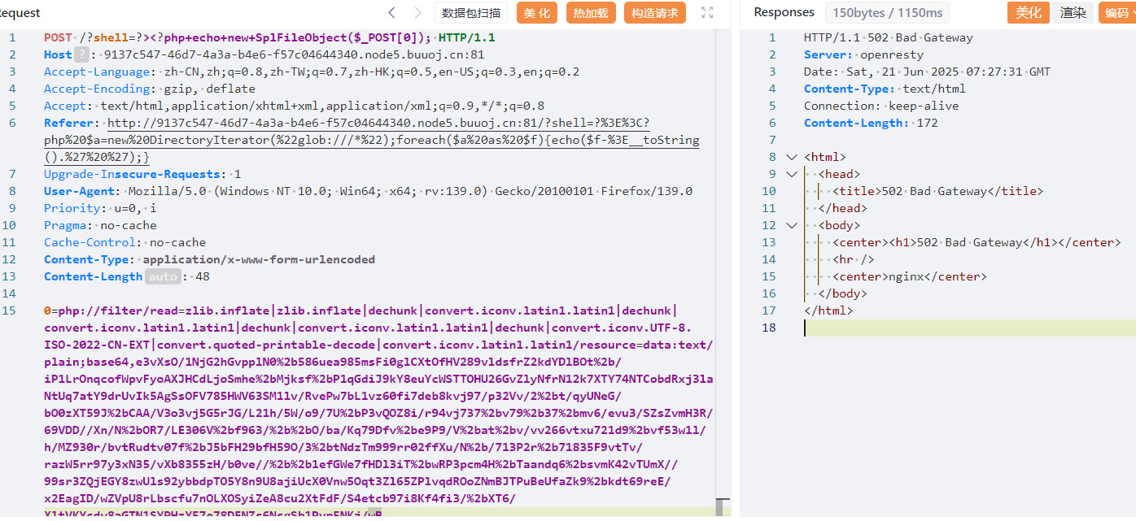Click line number 15 in the request gutter

9,310
